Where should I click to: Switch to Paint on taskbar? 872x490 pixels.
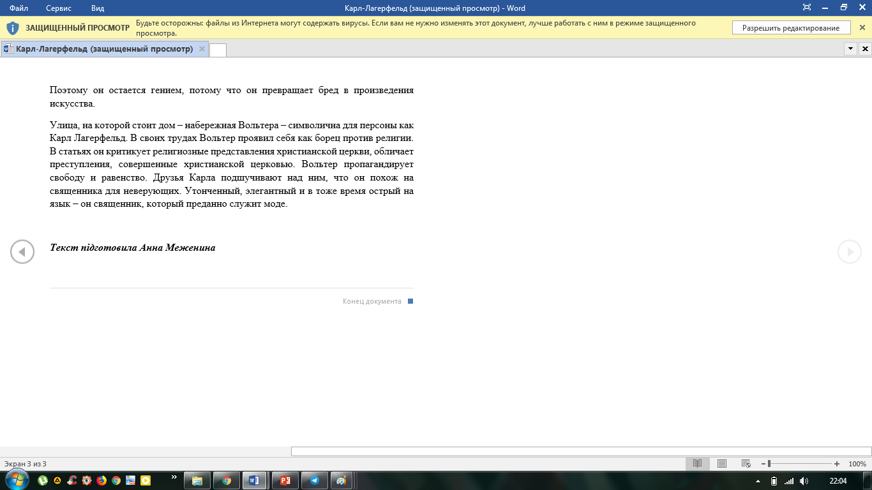pyautogui.click(x=342, y=480)
